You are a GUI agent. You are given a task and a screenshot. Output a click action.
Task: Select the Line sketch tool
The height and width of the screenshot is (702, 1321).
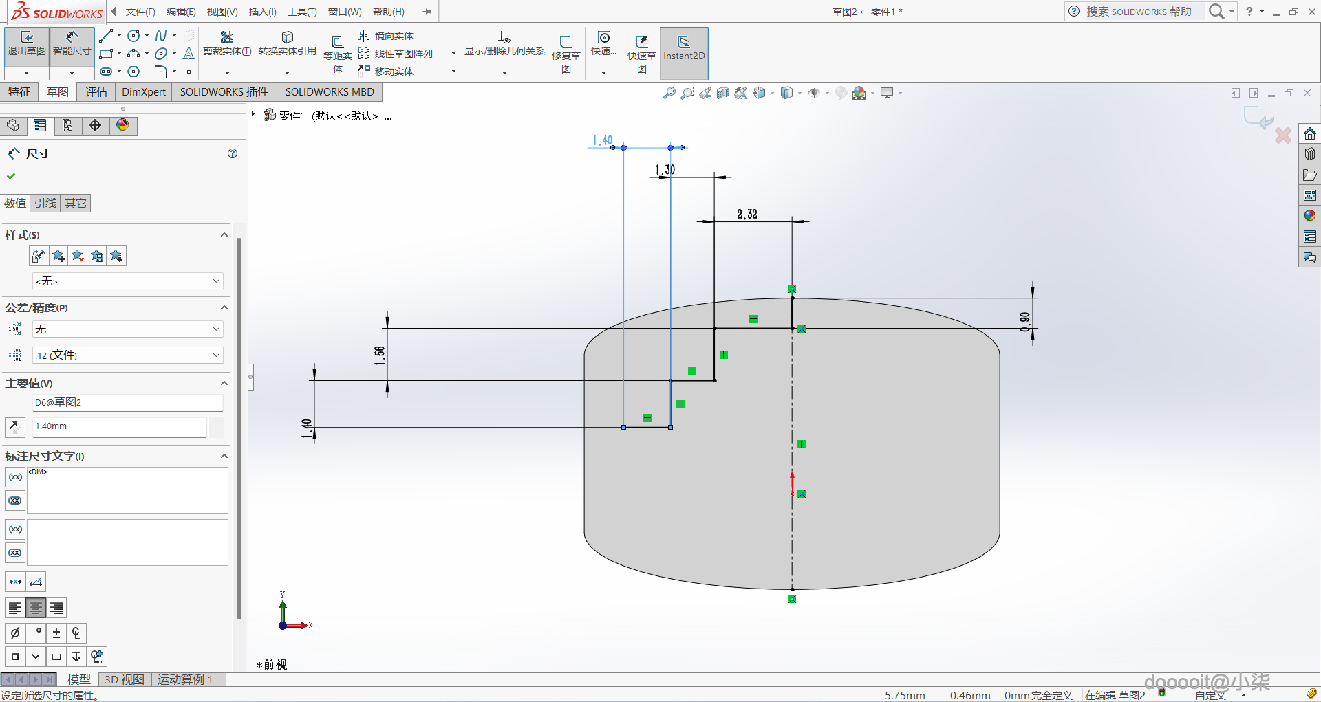point(105,36)
